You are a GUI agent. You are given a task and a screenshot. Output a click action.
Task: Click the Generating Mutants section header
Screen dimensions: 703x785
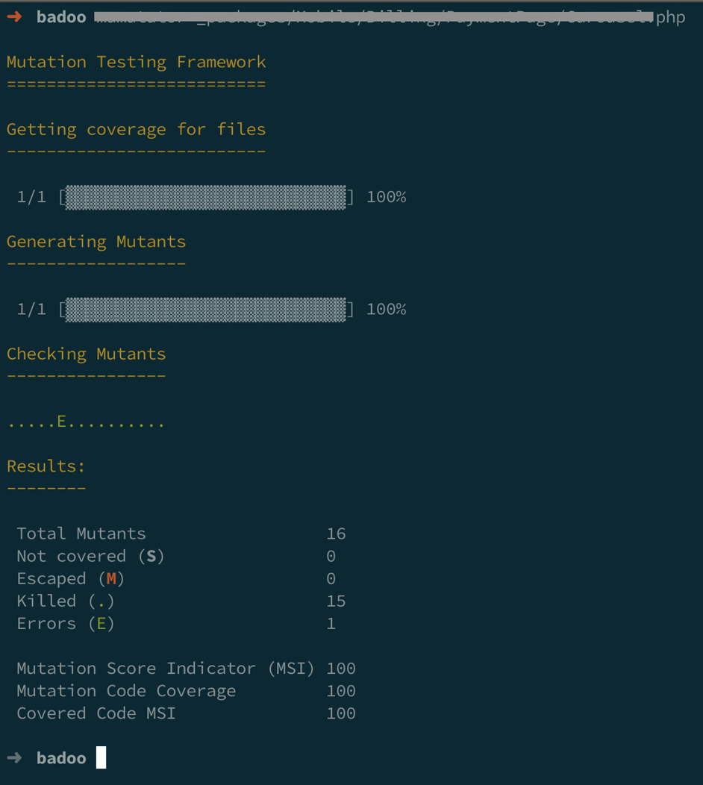[x=96, y=241]
